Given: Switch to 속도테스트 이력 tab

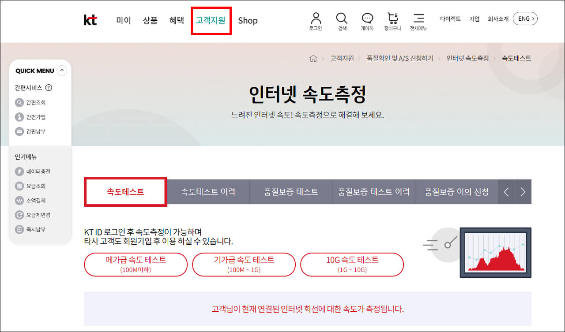Looking at the screenshot, I should 208,192.
